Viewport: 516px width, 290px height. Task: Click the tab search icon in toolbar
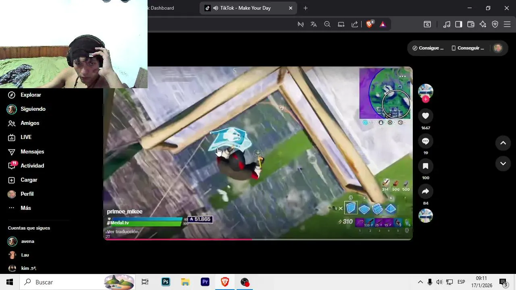pos(427,24)
